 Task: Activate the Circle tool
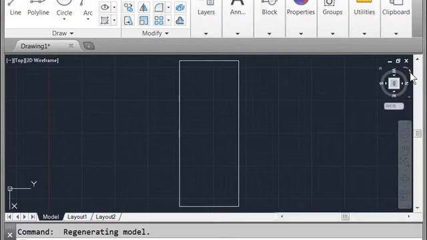(64, 7)
